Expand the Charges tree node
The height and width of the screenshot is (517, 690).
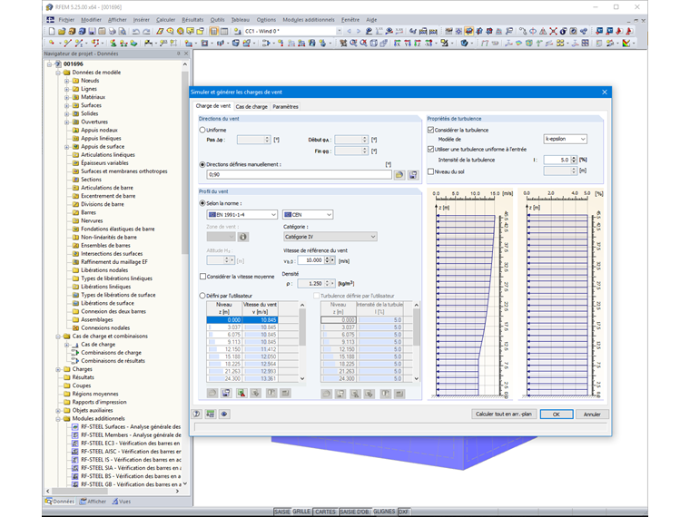pyautogui.click(x=58, y=369)
